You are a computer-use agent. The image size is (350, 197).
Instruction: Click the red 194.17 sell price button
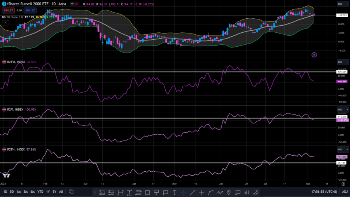[8, 10]
